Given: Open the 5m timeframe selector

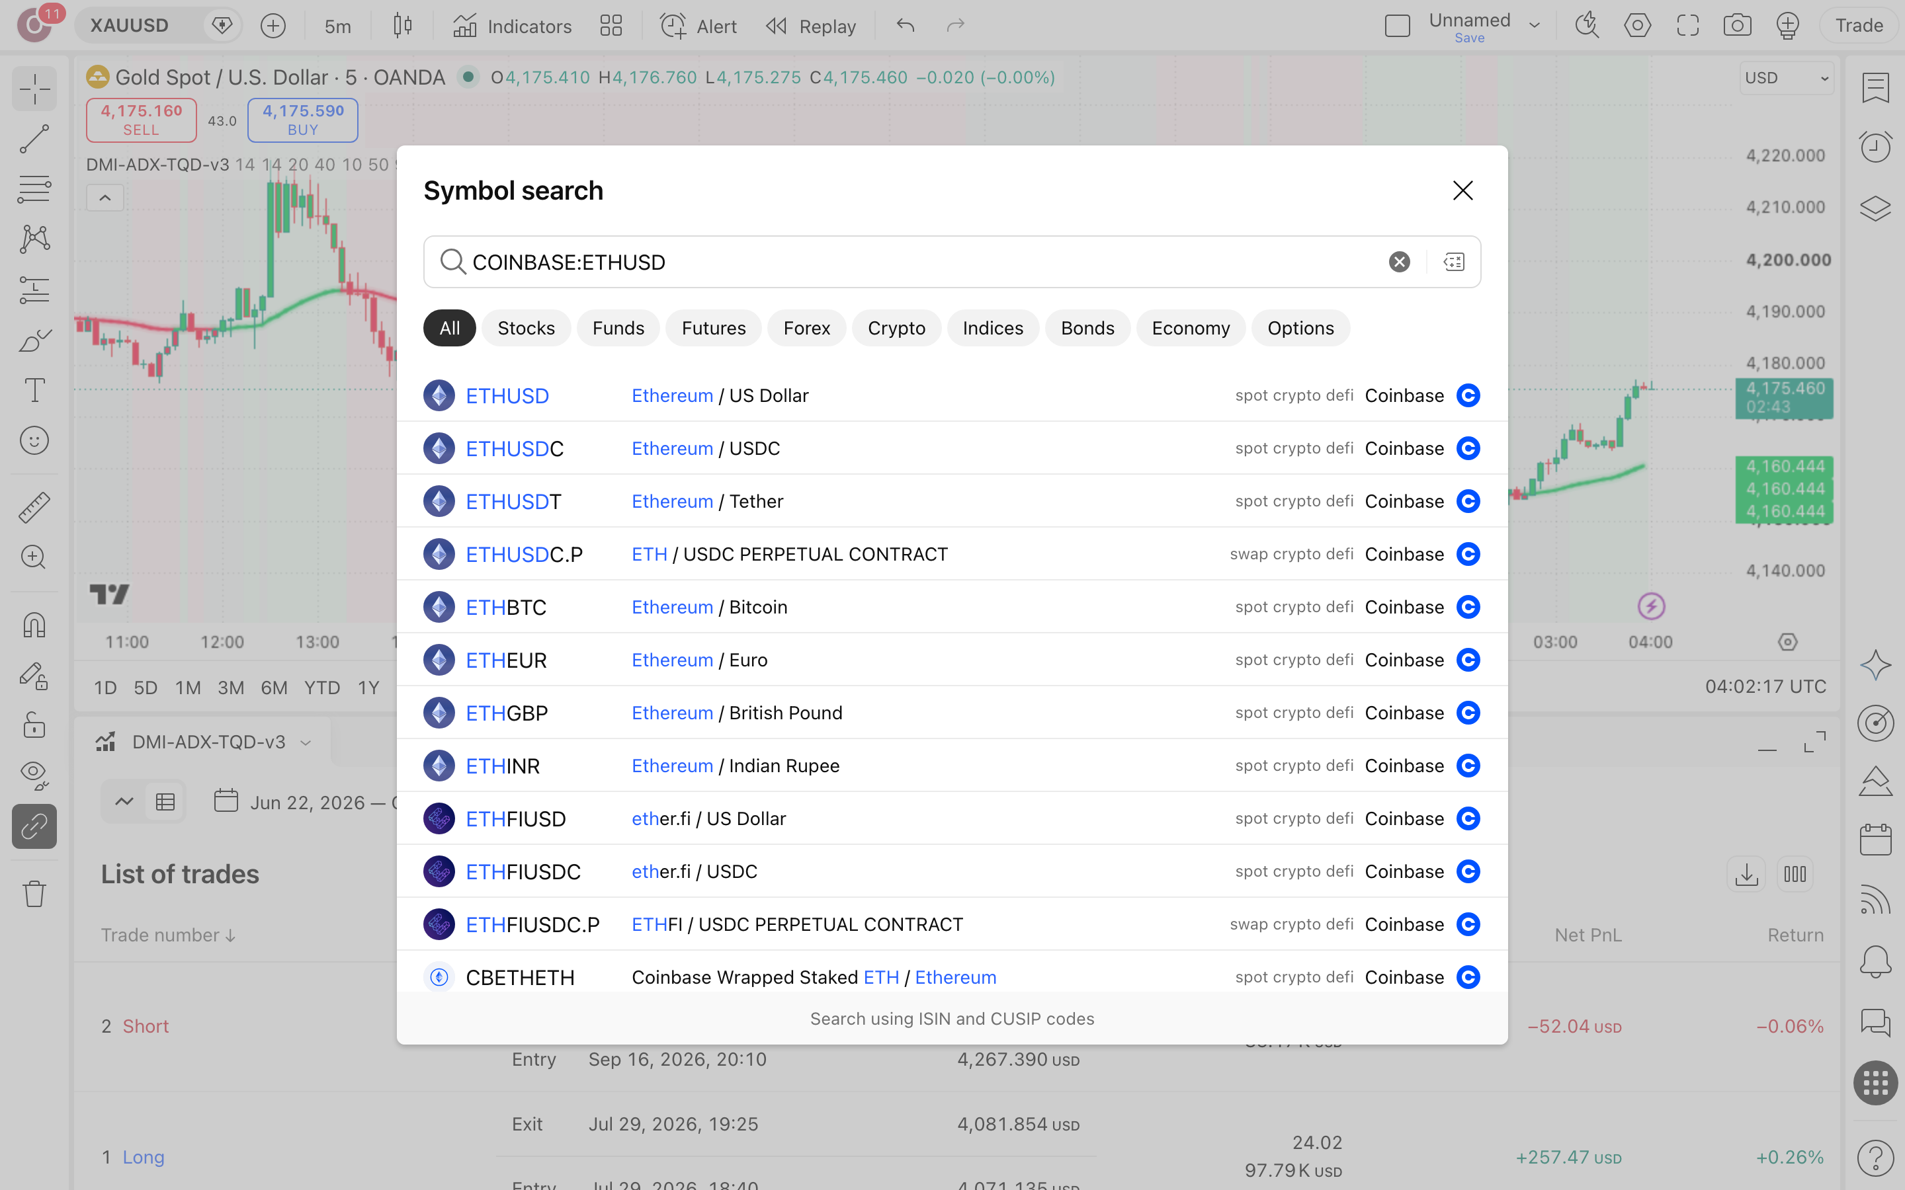Looking at the screenshot, I should coord(338,26).
